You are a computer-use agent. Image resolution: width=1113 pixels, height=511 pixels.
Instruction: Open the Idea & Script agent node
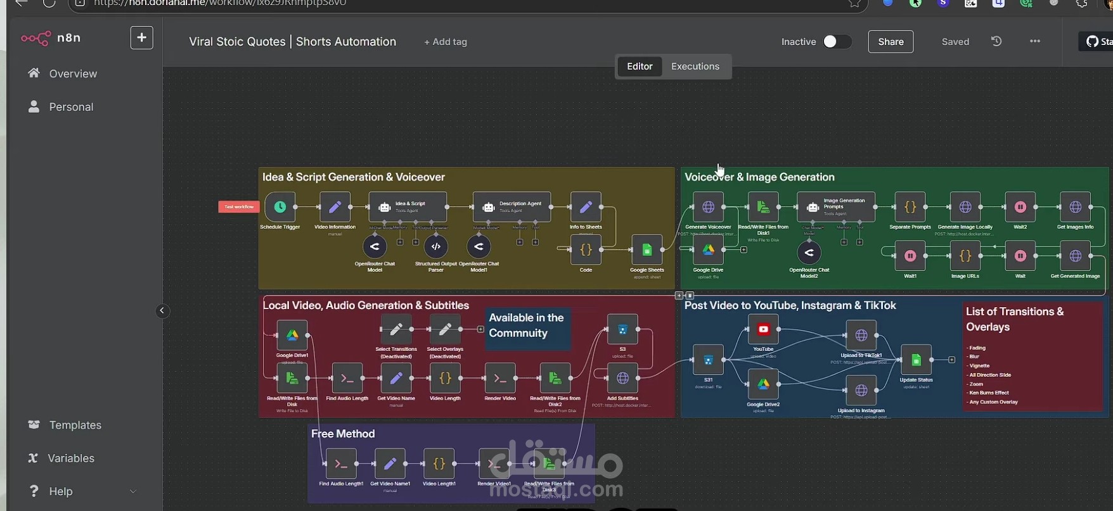(408, 207)
